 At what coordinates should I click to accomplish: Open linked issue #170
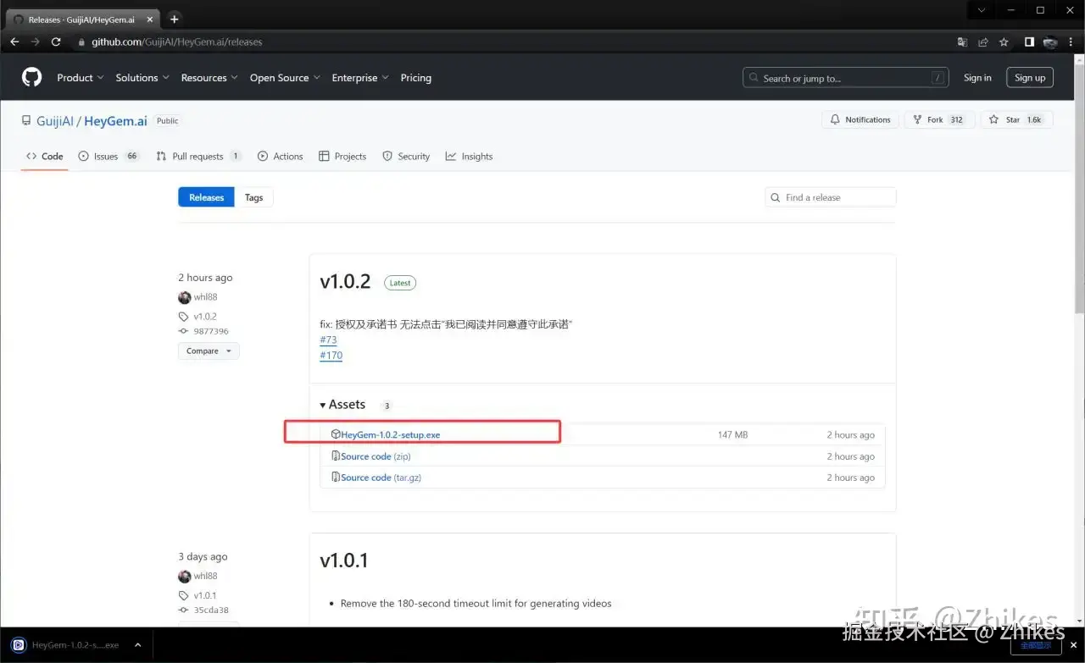331,356
